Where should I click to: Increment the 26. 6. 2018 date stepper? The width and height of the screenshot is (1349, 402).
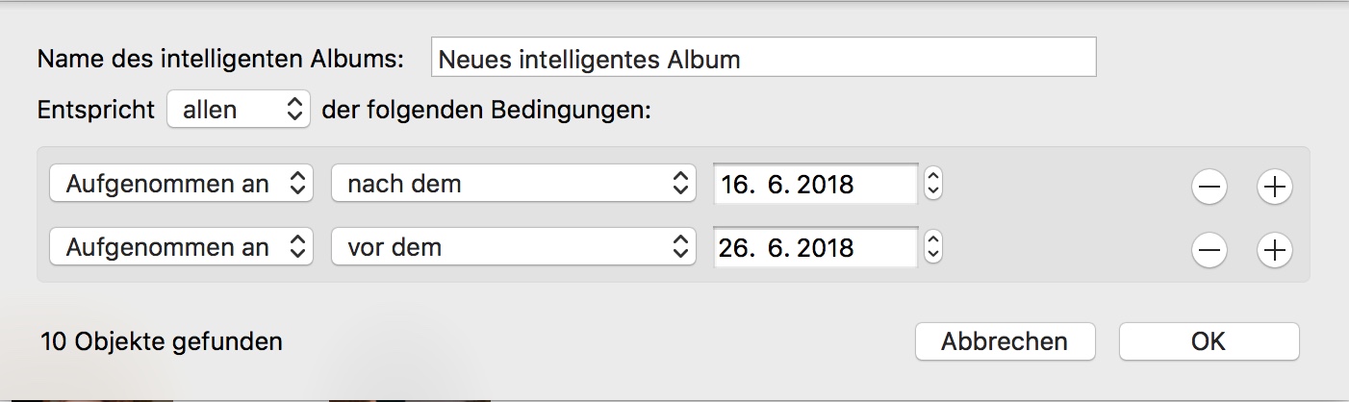(x=931, y=239)
